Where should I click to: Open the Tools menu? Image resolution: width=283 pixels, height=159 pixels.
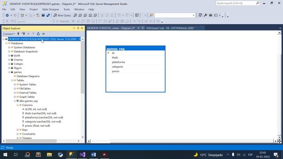[x=67, y=9]
